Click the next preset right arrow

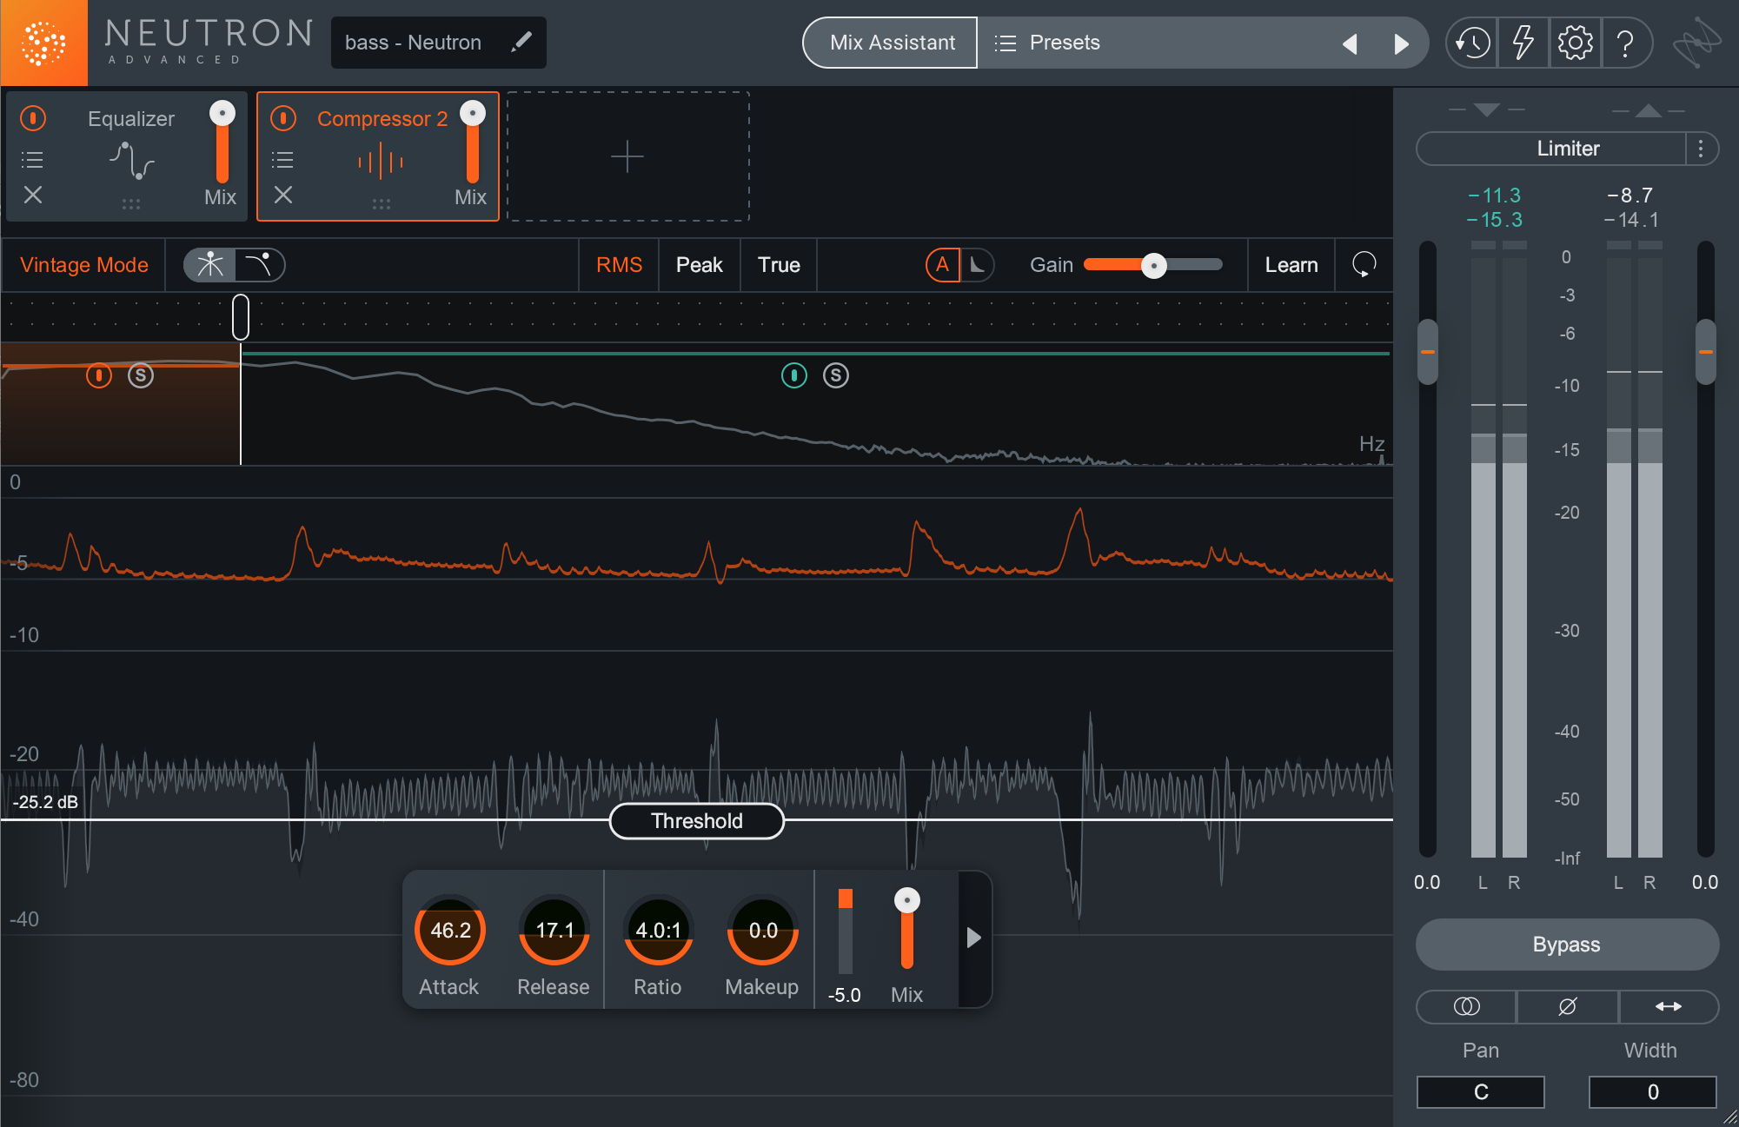coord(1401,43)
